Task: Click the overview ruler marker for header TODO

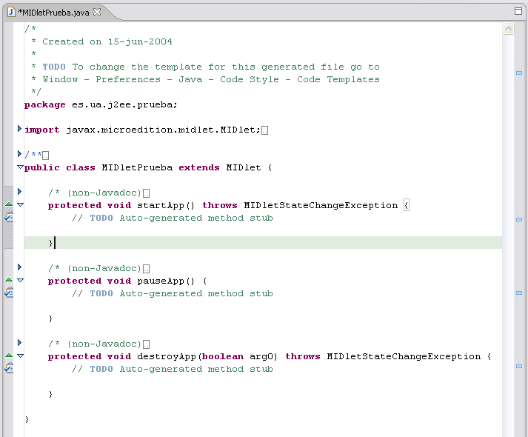Action: click(x=519, y=73)
